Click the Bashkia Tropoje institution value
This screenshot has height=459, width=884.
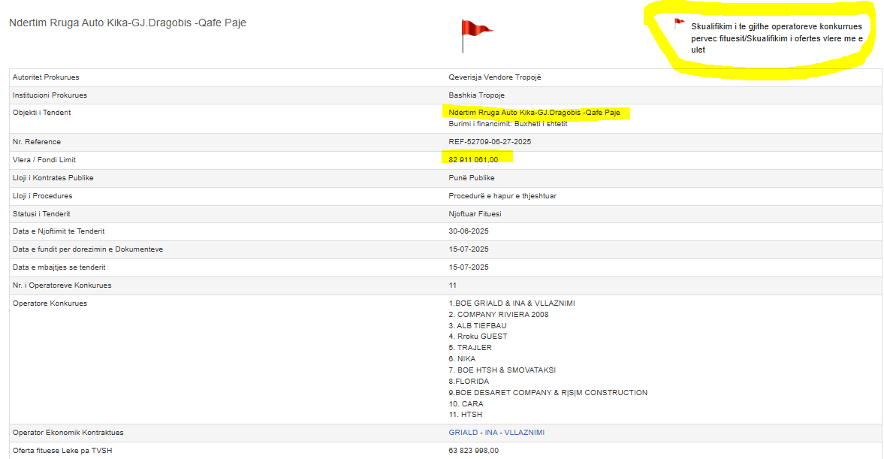[x=476, y=95]
